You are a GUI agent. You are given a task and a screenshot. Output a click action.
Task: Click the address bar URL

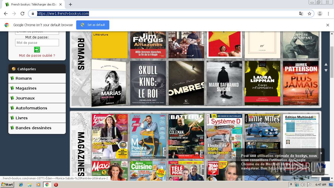coord(63,14)
